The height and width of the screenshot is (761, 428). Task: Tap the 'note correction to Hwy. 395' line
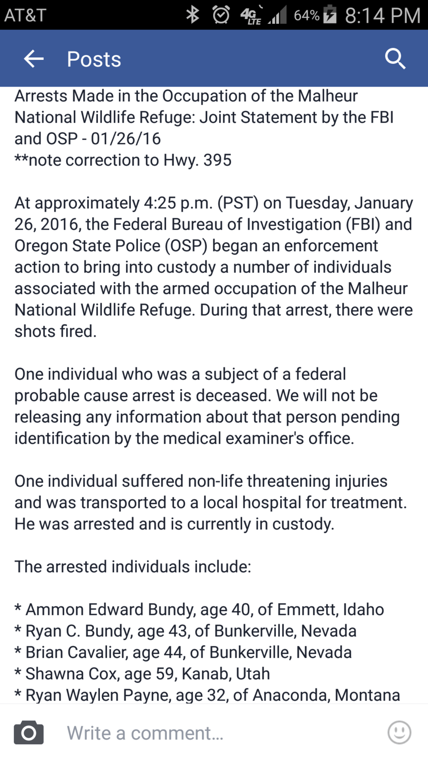coord(124,160)
